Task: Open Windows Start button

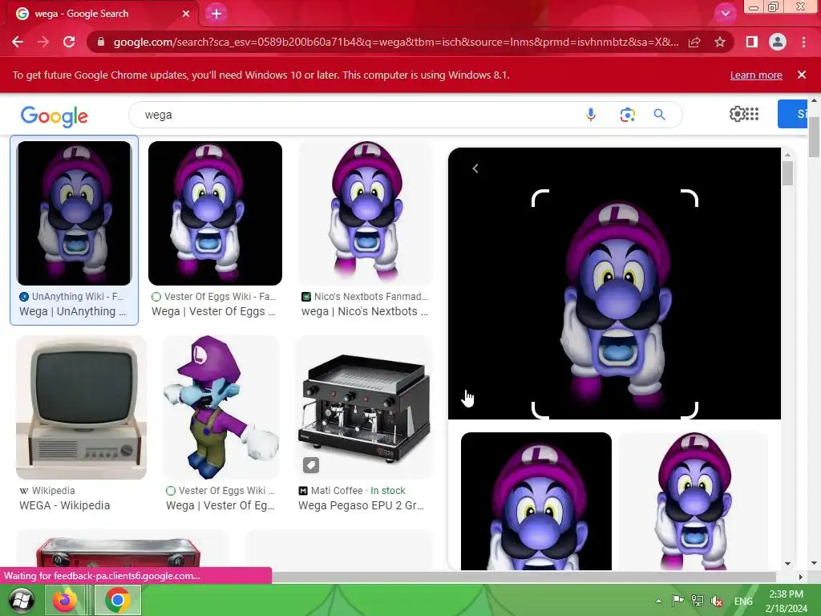Action: [x=21, y=601]
